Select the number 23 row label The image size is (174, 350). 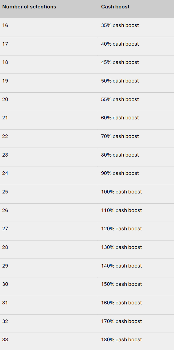5,155
